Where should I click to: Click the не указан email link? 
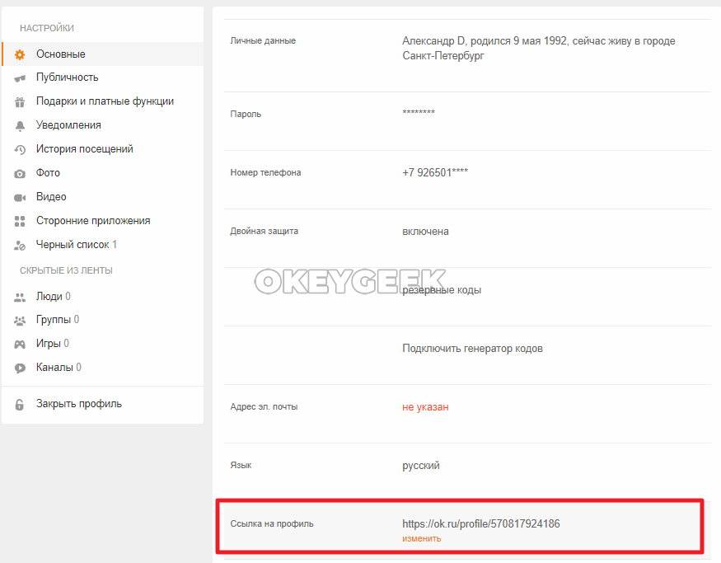click(x=425, y=407)
